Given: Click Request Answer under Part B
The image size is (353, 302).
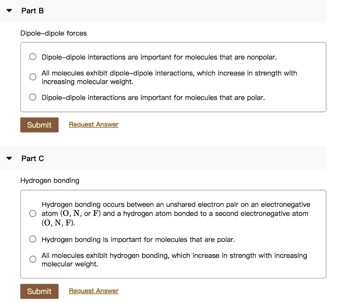Looking at the screenshot, I should tap(93, 124).
